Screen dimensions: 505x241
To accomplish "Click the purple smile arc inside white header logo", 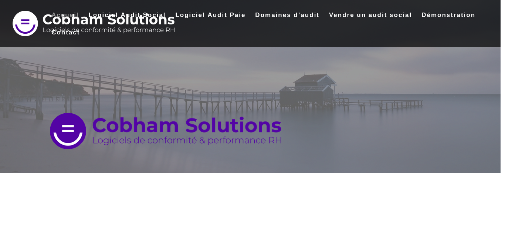I will (25, 29).
